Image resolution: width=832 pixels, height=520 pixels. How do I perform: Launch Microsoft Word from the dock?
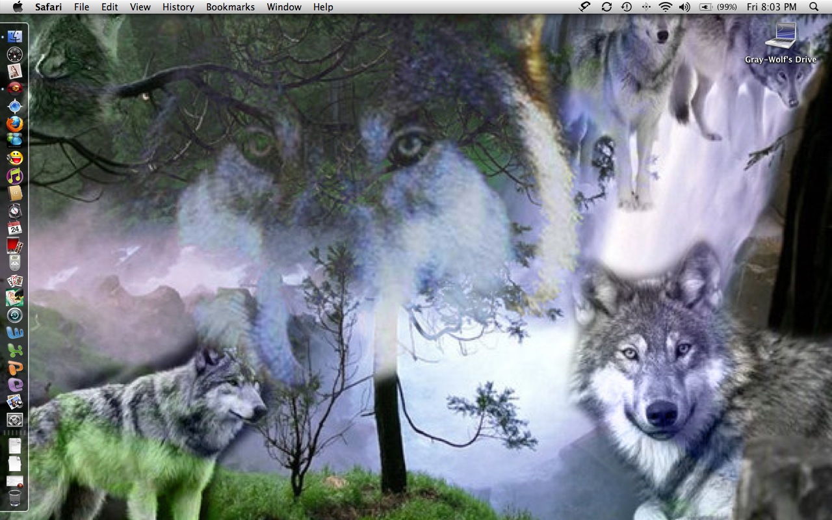click(15, 333)
